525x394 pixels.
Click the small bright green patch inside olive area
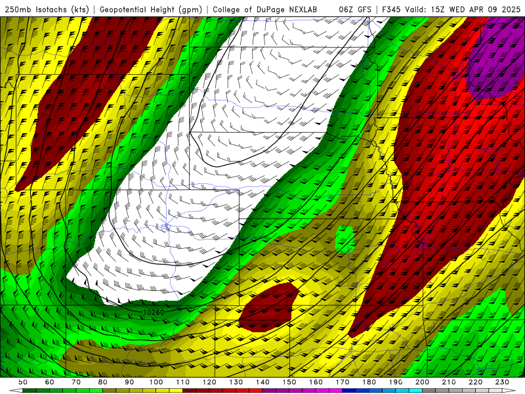[x=345, y=239]
